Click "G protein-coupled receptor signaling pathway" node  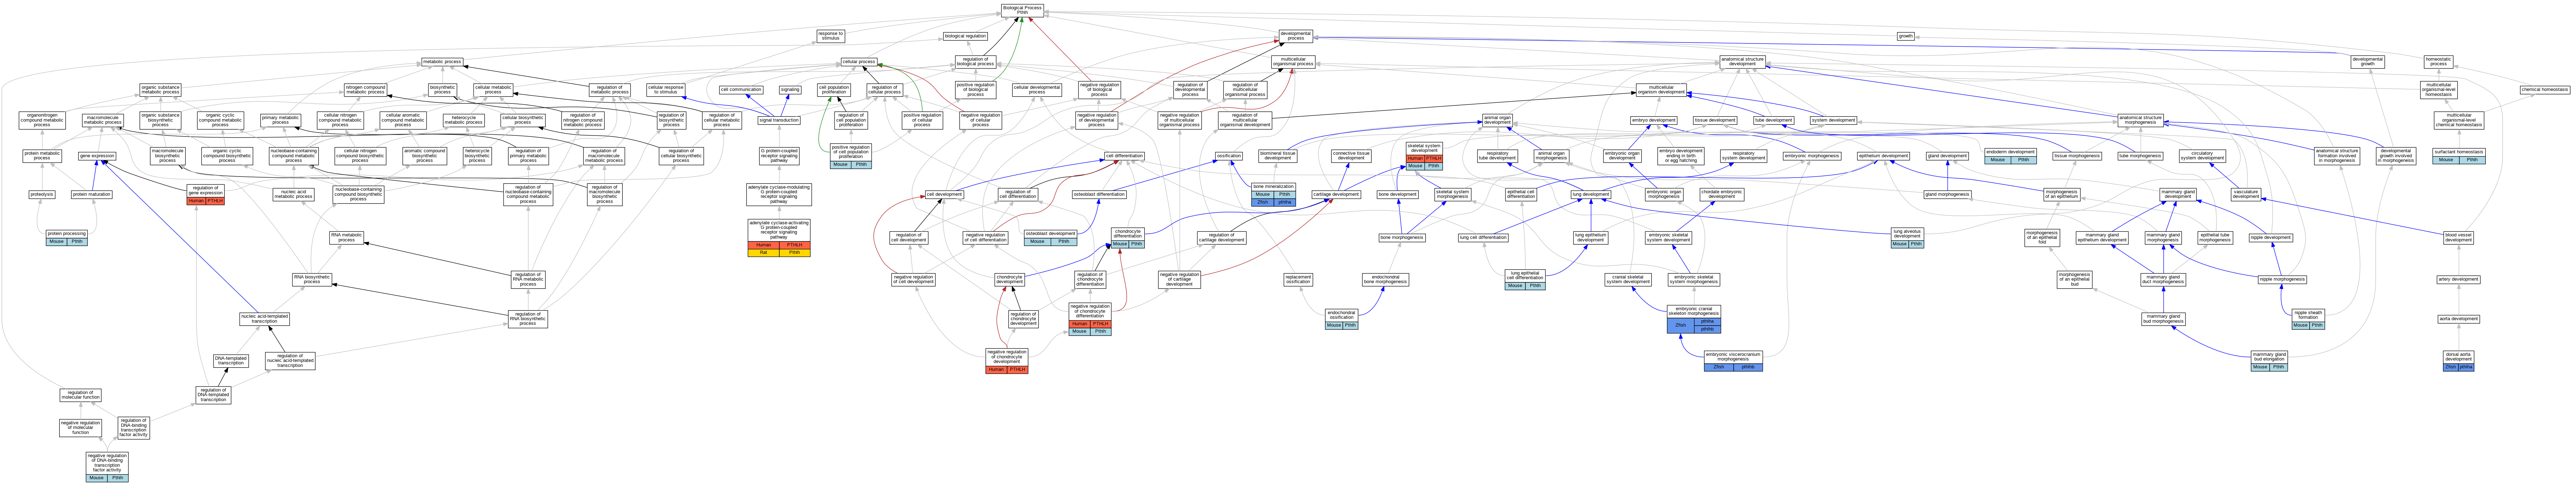779,156
